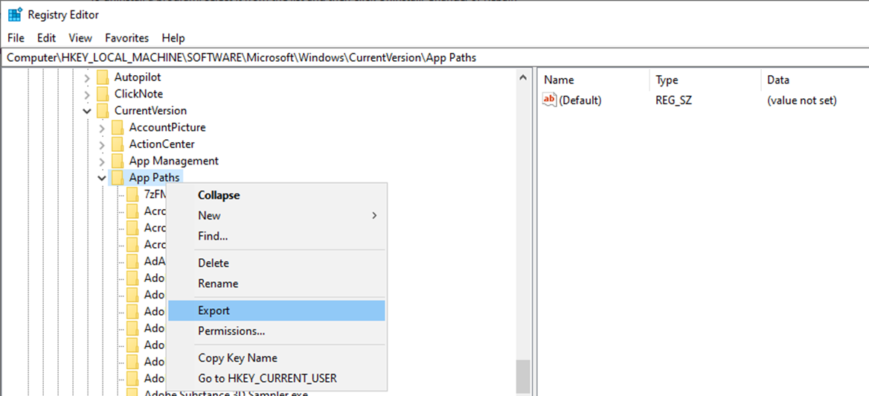Open the View menu
The height and width of the screenshot is (396, 869).
80,38
